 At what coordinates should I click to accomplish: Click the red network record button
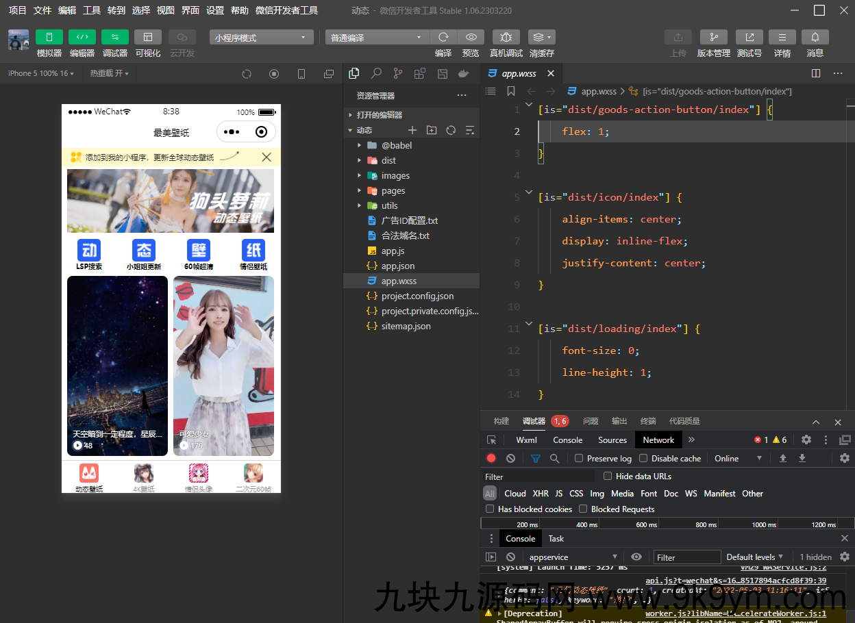(491, 459)
